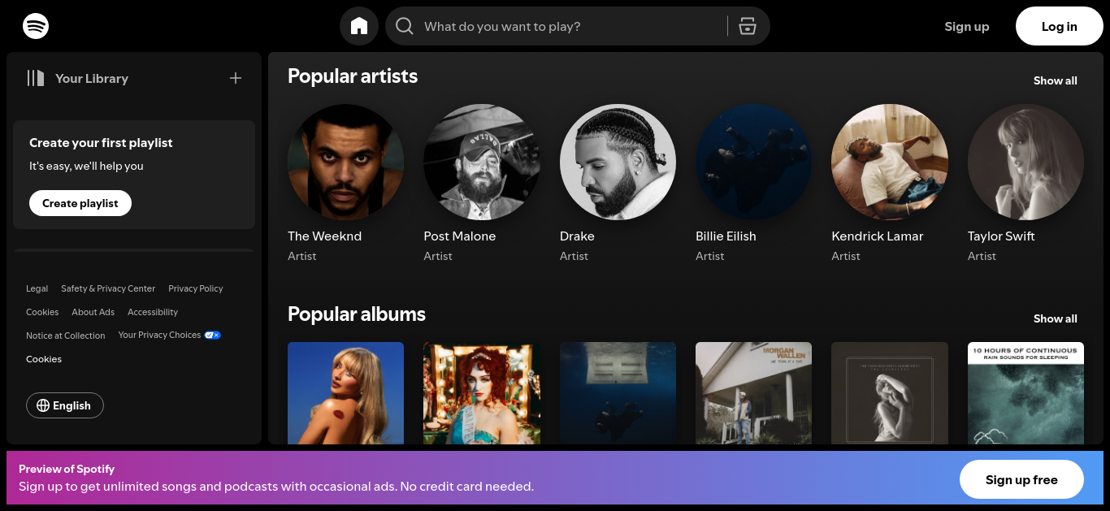Open Billie Eilish artist photo
1110x511 pixels.
click(x=753, y=162)
